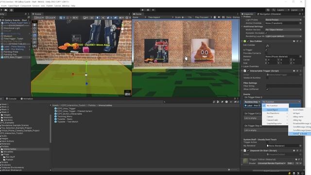The width and height of the screenshot is (311, 175).
Task: Open the Light Probes dropdown
Action: pos(283,20)
